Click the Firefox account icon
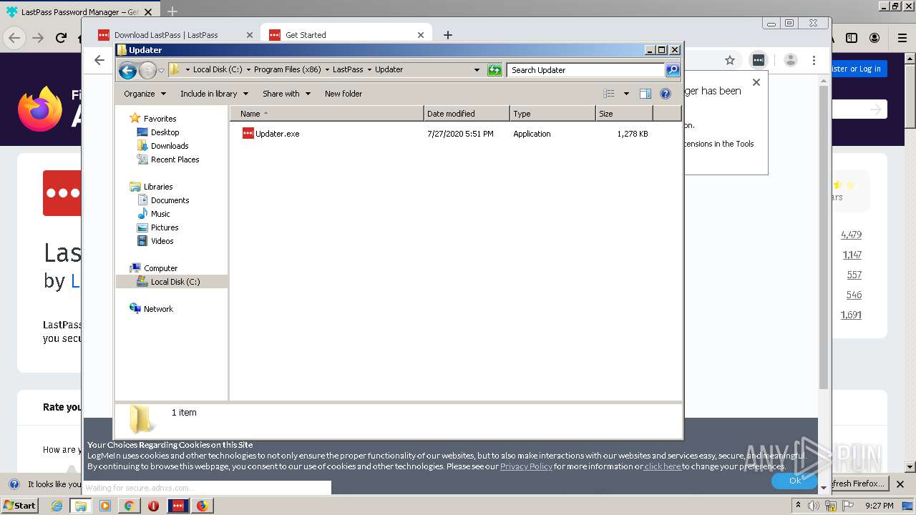The image size is (916, 515). (874, 38)
